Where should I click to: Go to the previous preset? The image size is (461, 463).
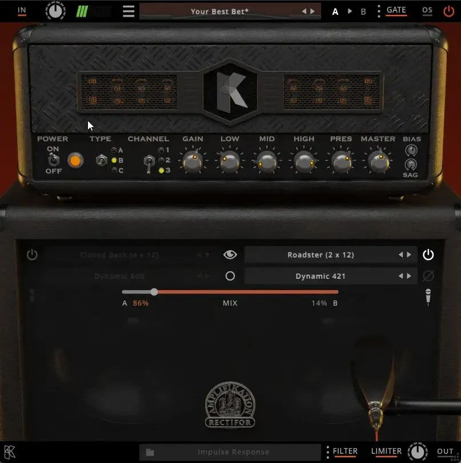pyautogui.click(x=304, y=11)
